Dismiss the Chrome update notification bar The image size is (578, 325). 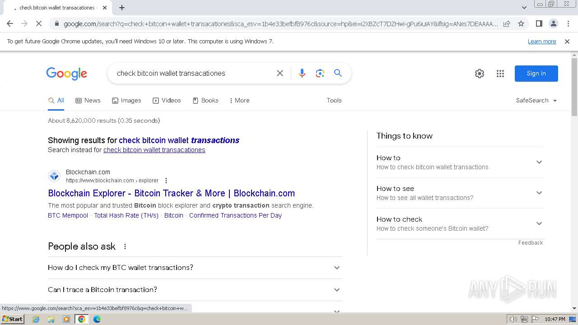point(567,41)
